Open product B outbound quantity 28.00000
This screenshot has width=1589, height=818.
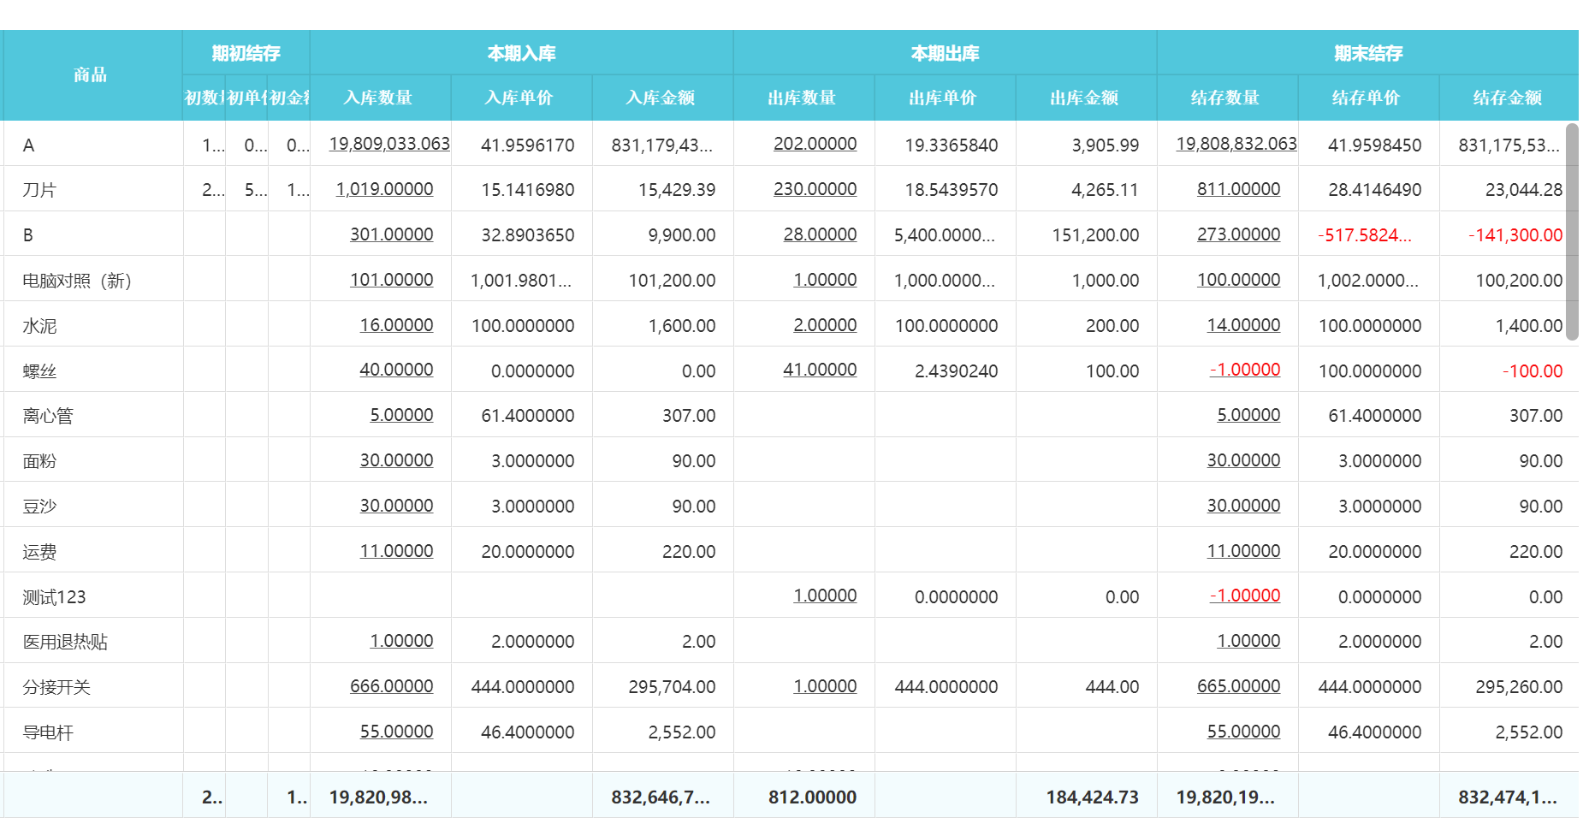click(819, 234)
